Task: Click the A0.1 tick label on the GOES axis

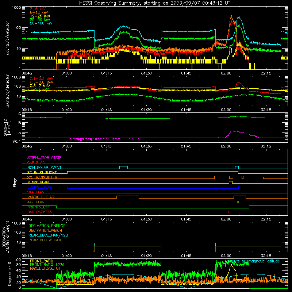Action: coord(16,141)
